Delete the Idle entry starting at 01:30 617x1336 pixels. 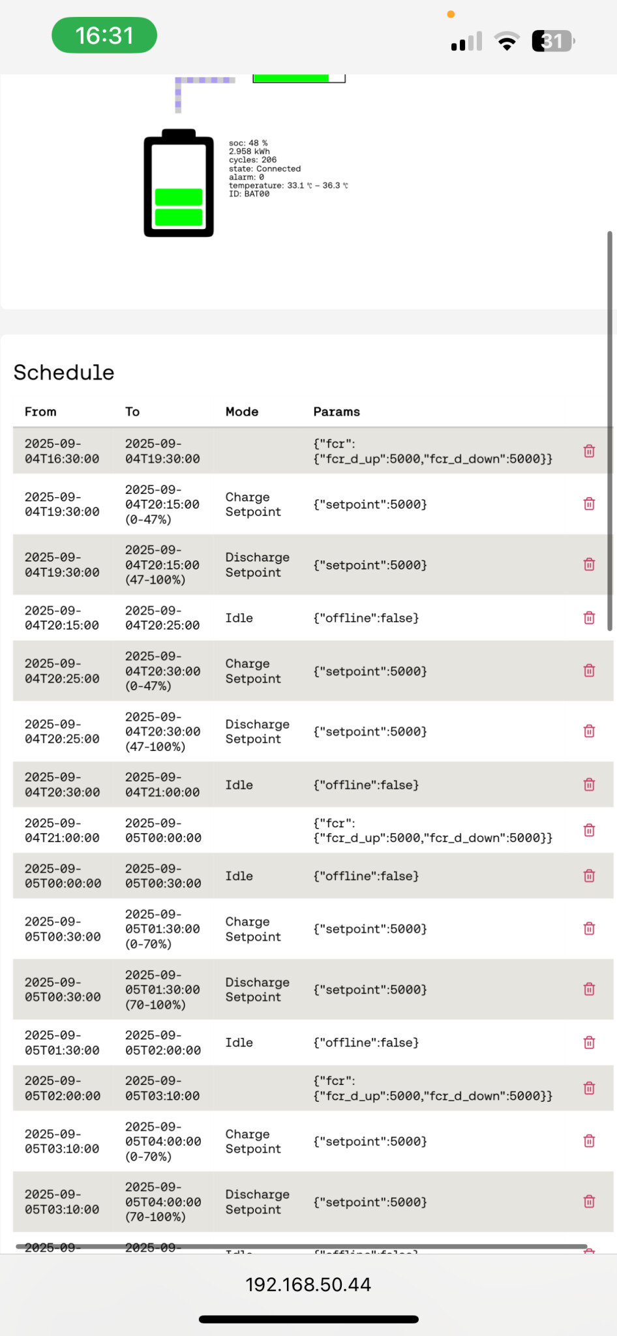click(x=589, y=1042)
